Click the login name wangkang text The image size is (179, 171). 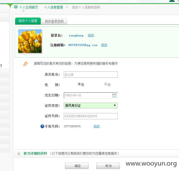pos(76,36)
